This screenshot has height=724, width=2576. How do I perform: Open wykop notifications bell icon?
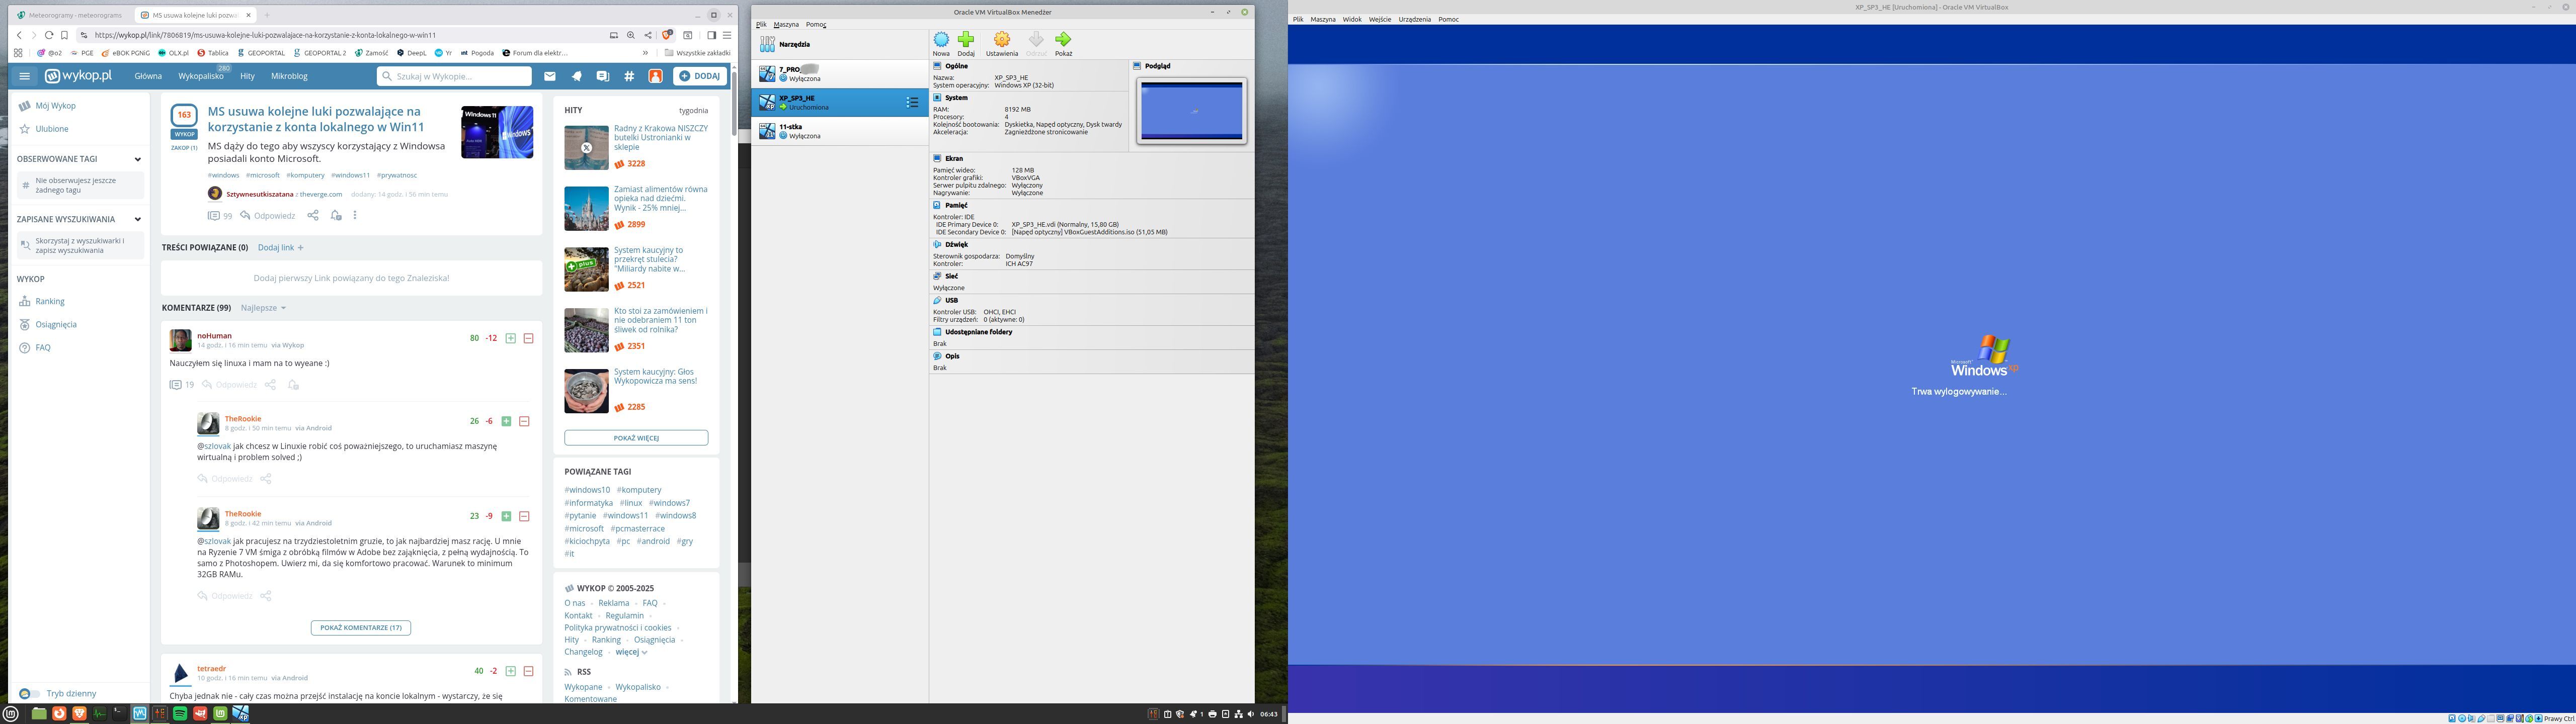pyautogui.click(x=576, y=76)
